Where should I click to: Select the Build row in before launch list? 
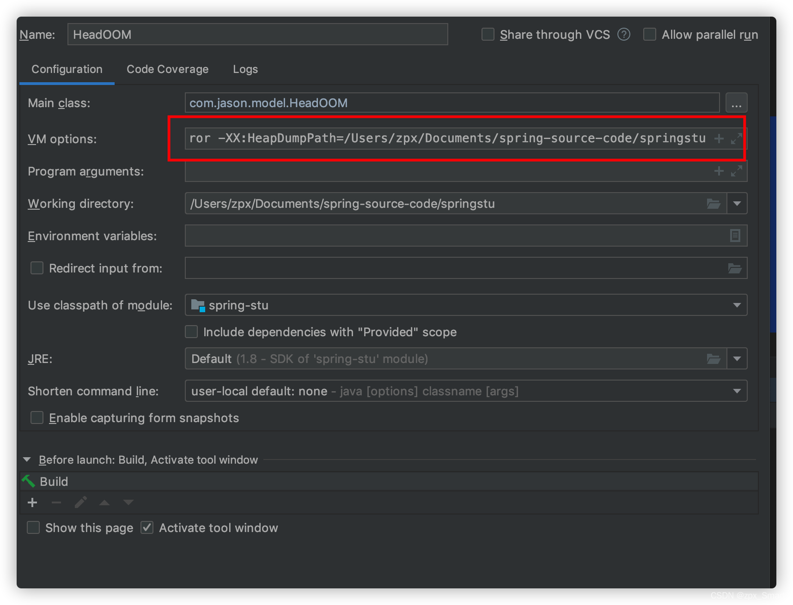[389, 481]
